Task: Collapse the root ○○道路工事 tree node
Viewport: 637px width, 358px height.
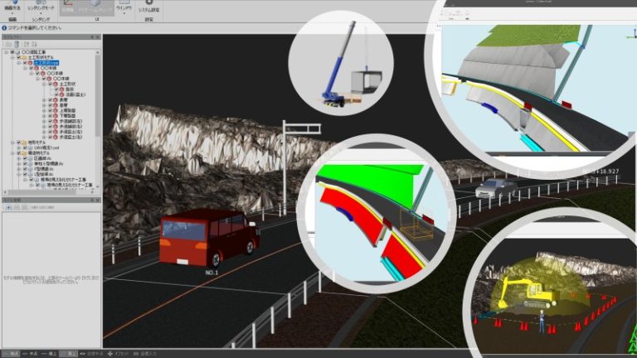Action: [7, 51]
